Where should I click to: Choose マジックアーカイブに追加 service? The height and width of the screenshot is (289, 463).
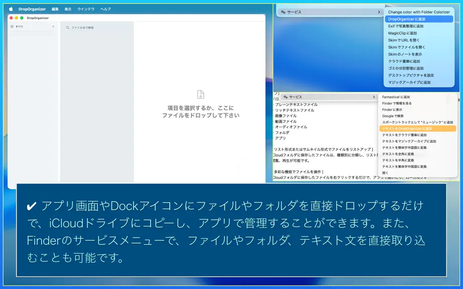tap(419, 82)
